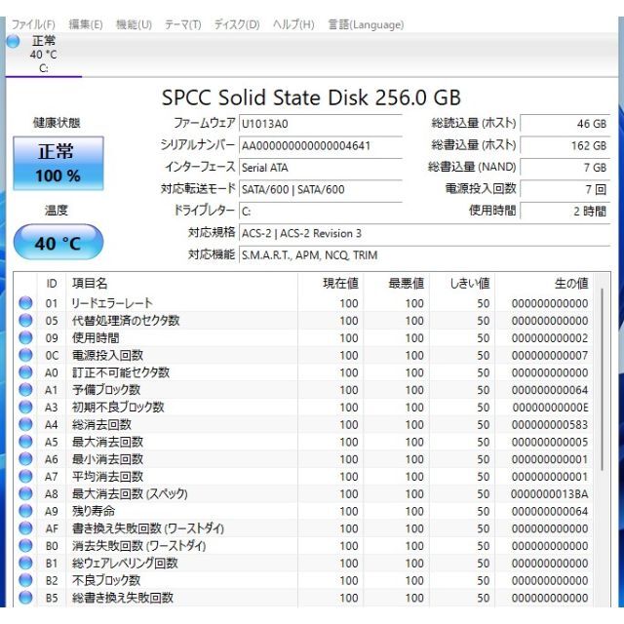This screenshot has width=624, height=624.
Task: Click status orb for A9 残り寿命
Action: [x=25, y=511]
